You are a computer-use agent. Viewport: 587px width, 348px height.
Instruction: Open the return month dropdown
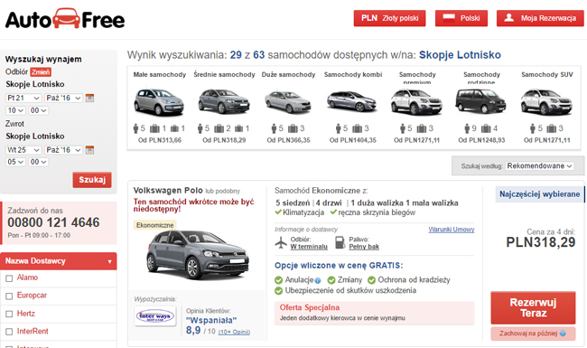tap(63, 150)
